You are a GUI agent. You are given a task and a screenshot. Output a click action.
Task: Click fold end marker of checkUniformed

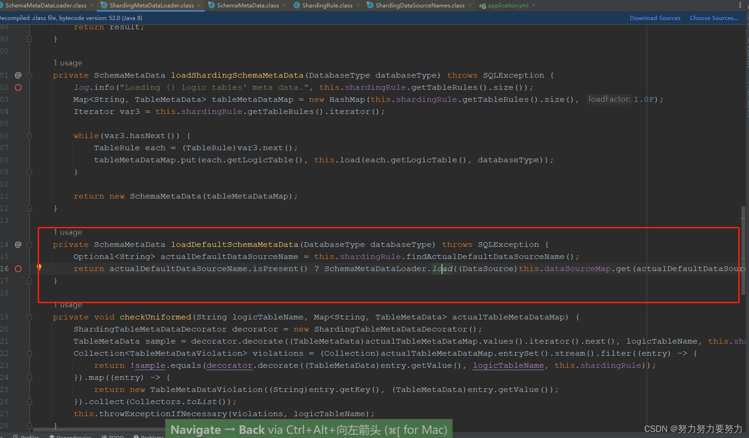[29, 425]
